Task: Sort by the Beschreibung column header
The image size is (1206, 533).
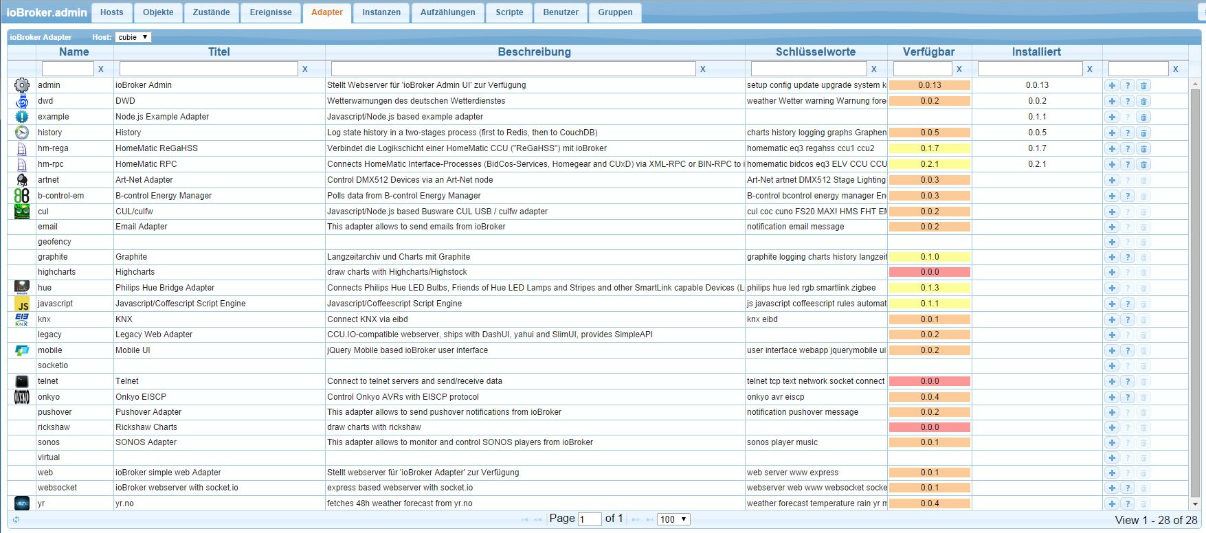Action: [535, 52]
